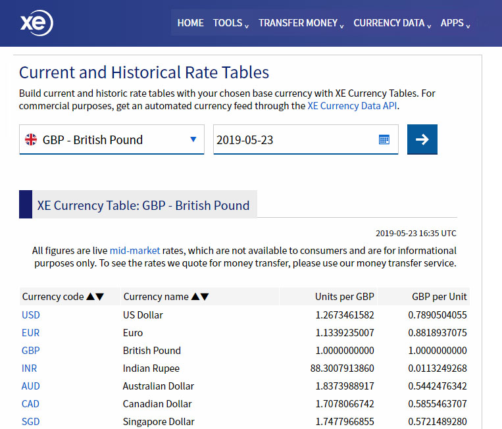This screenshot has width=502, height=429.
Task: Sort descending by Currency name
Action: 205,297
